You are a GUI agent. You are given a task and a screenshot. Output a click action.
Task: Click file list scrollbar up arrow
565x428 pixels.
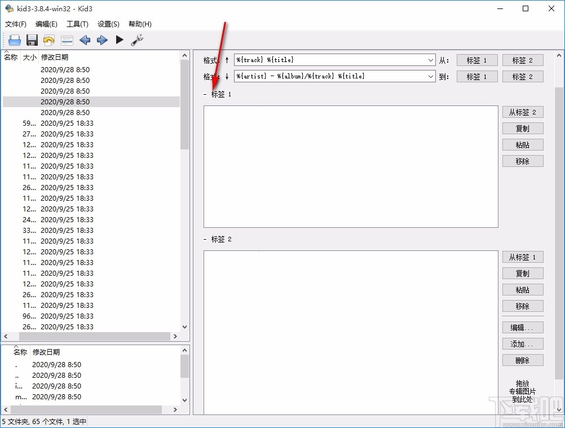click(x=184, y=55)
